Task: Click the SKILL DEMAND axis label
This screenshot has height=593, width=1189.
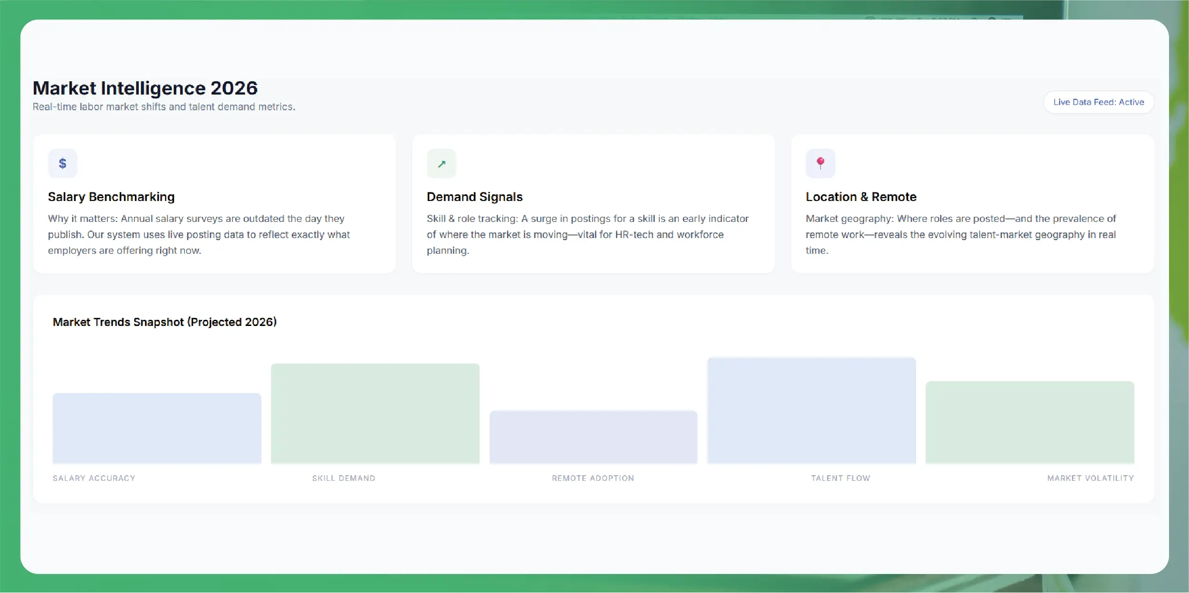Action: (x=344, y=478)
